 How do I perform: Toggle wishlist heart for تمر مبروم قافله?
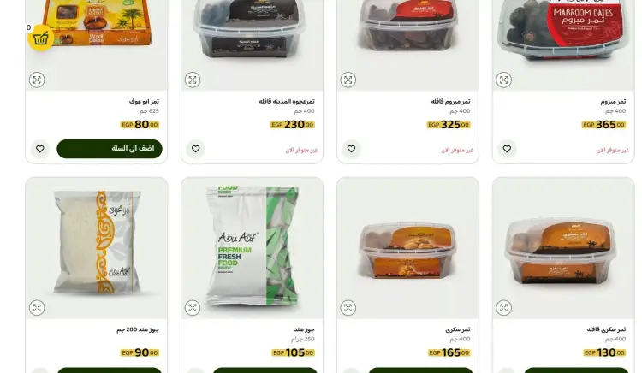point(351,149)
